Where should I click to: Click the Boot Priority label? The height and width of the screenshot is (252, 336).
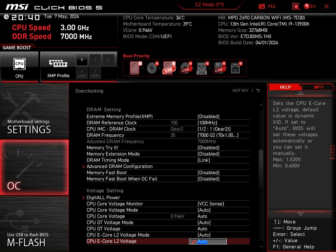click(136, 56)
